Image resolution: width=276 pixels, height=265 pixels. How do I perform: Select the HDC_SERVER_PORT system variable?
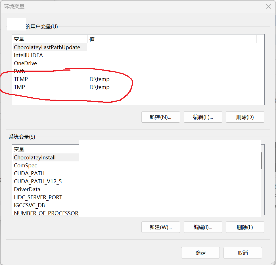pos(38,198)
